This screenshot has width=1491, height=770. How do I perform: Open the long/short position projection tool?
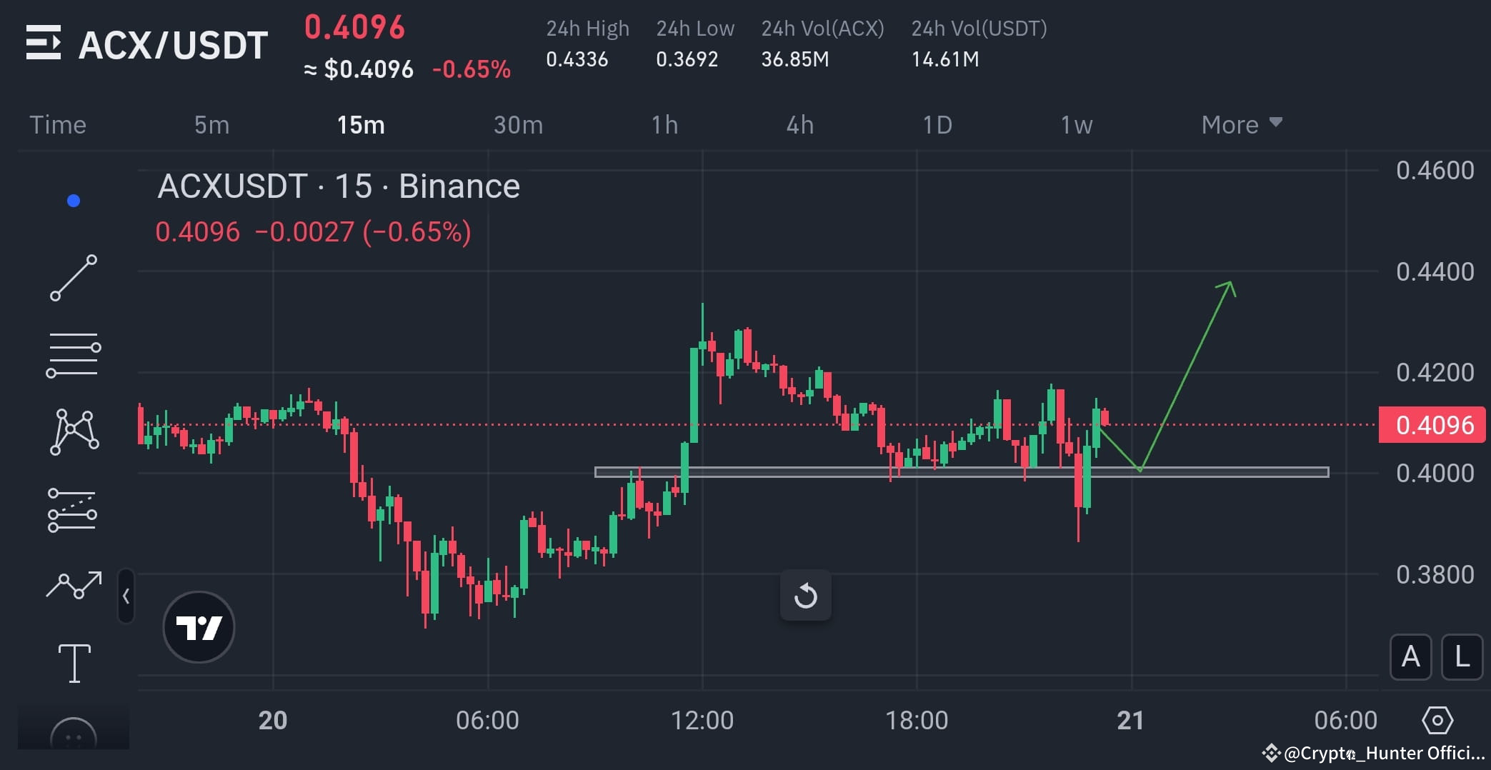74,509
